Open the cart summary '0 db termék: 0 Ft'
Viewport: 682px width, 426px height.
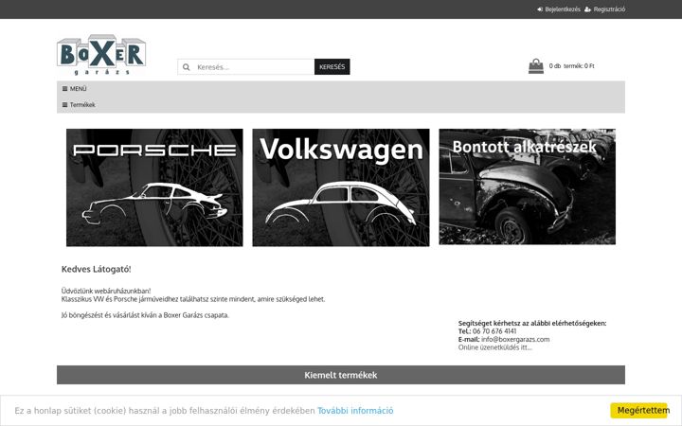pyautogui.click(x=571, y=66)
